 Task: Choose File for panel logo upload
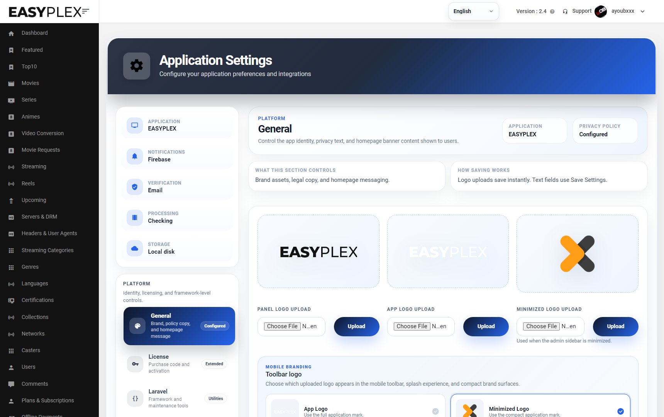[282, 326]
